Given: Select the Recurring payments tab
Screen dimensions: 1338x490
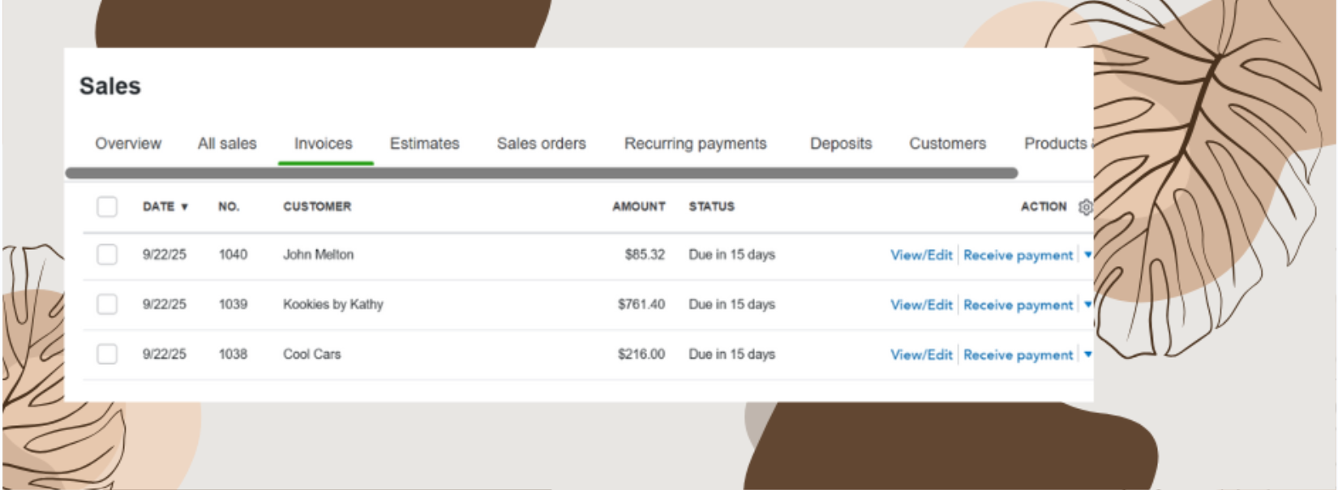Looking at the screenshot, I should (695, 144).
